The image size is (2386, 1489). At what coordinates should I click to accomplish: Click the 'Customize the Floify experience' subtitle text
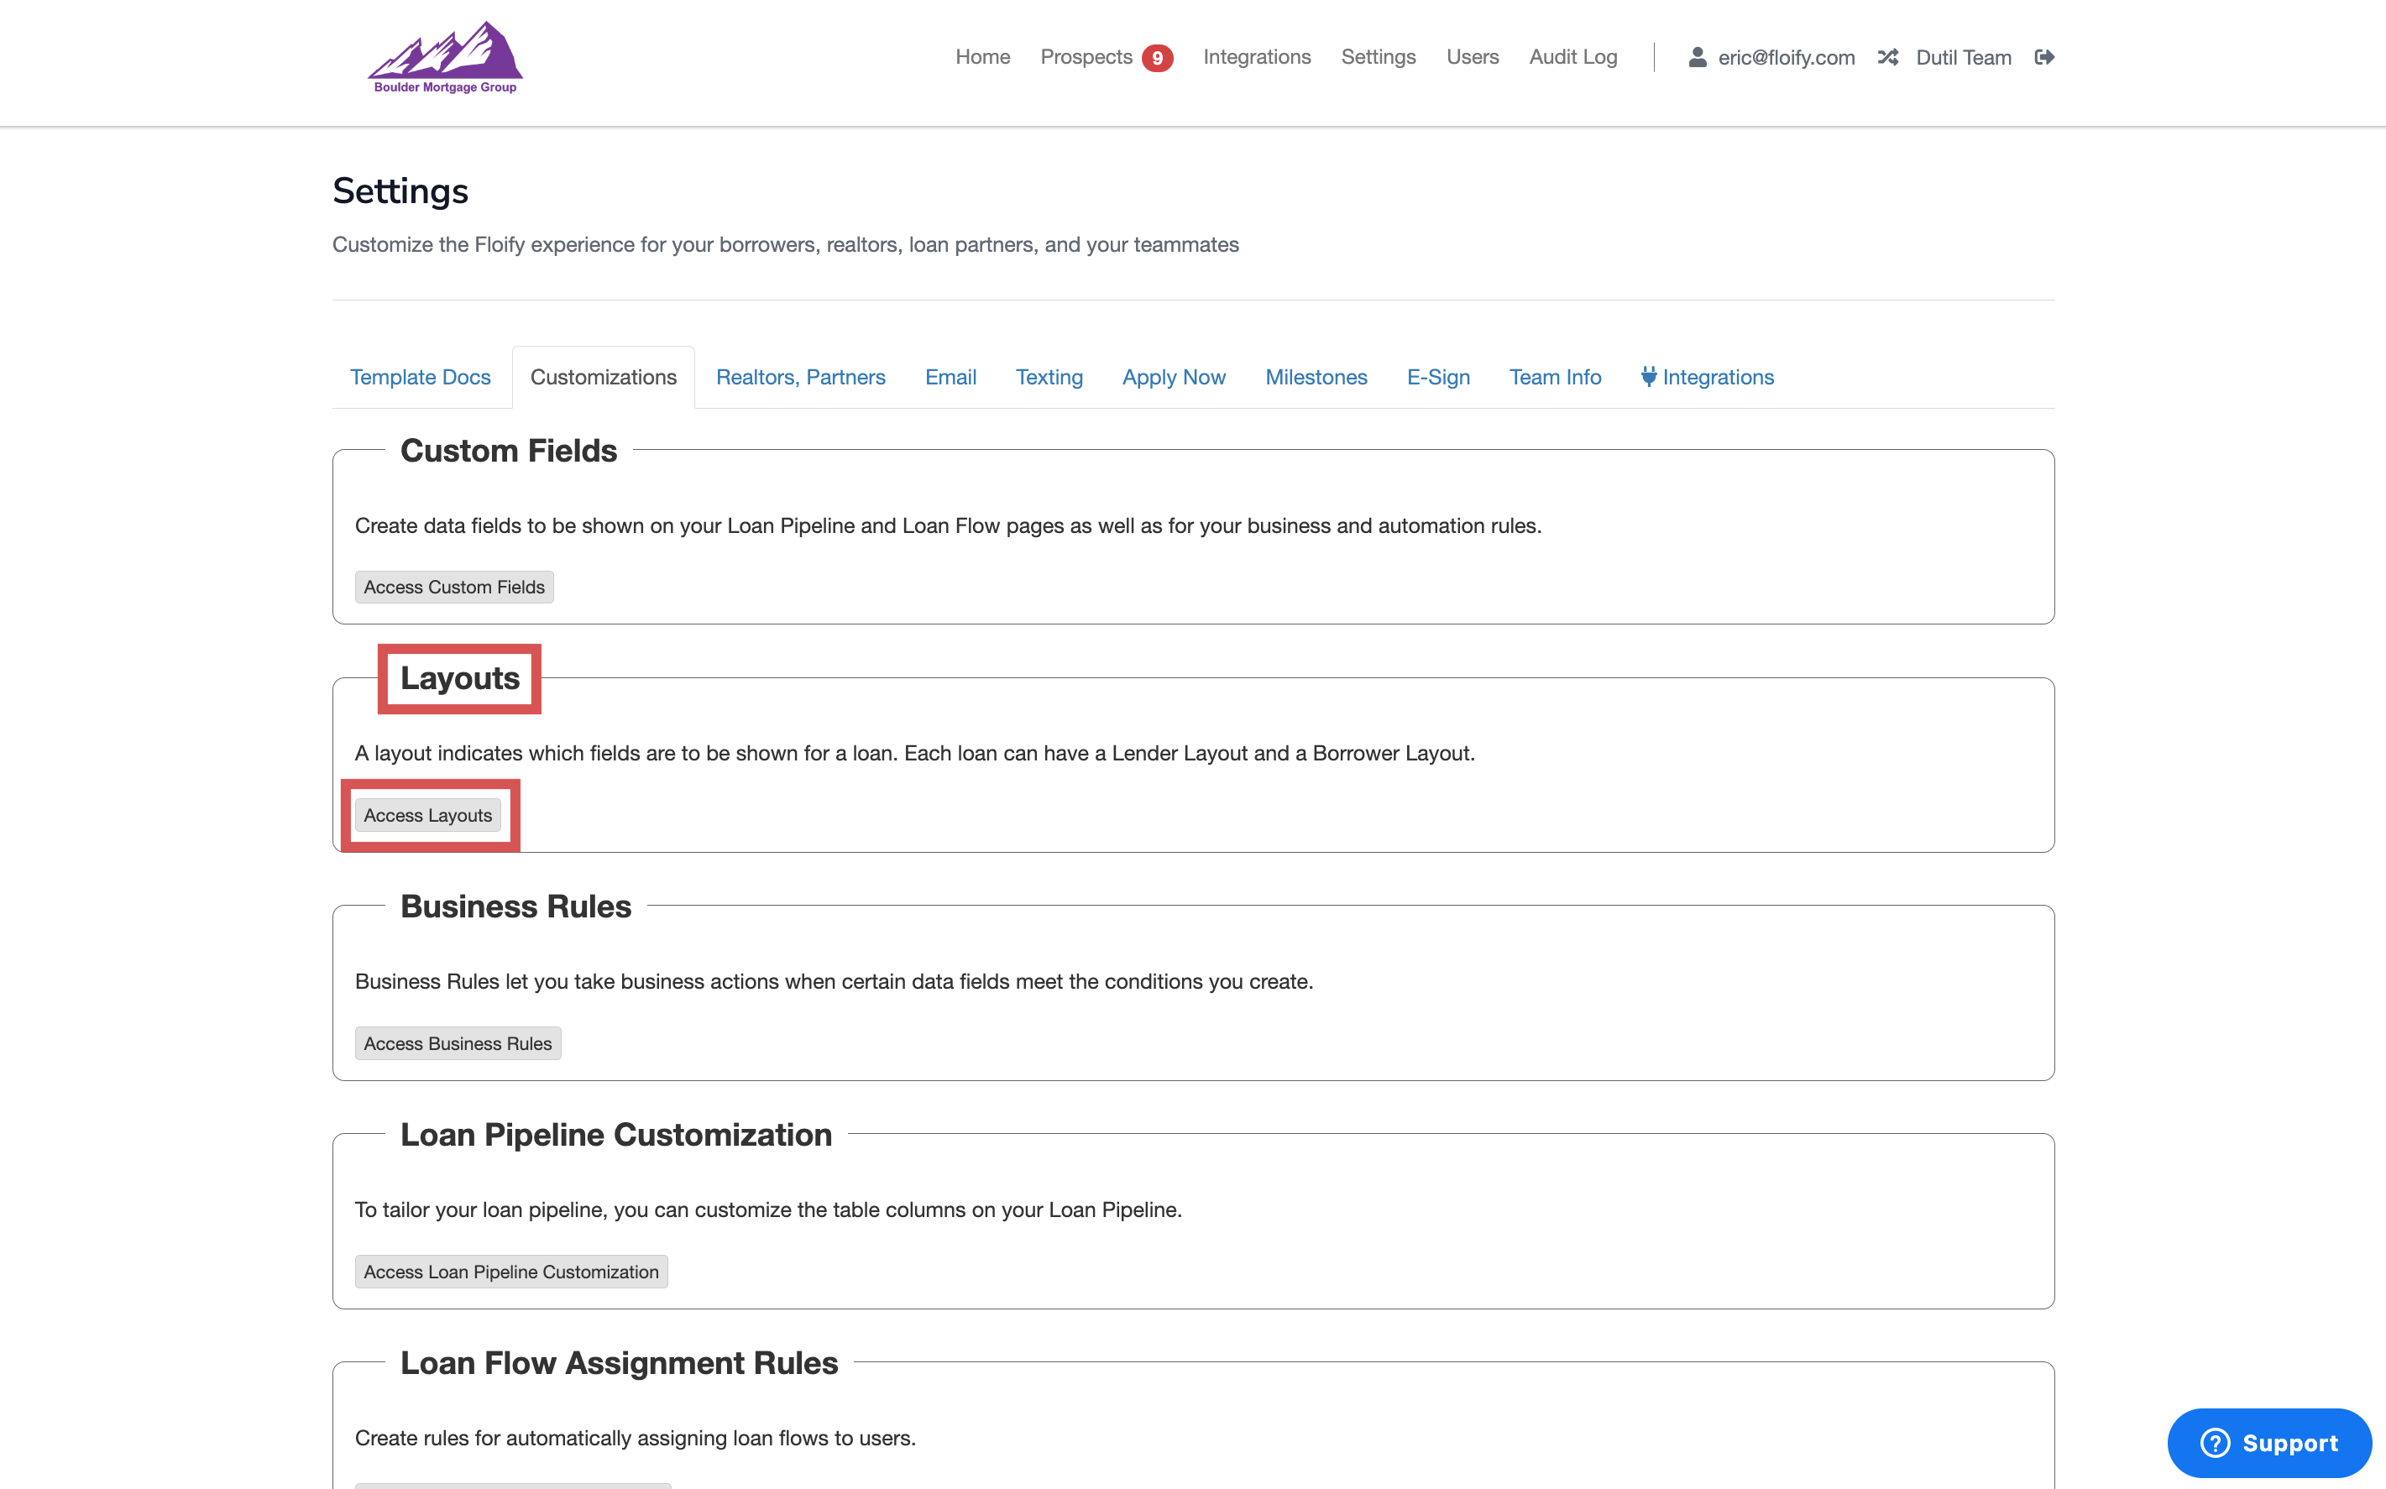click(x=785, y=244)
